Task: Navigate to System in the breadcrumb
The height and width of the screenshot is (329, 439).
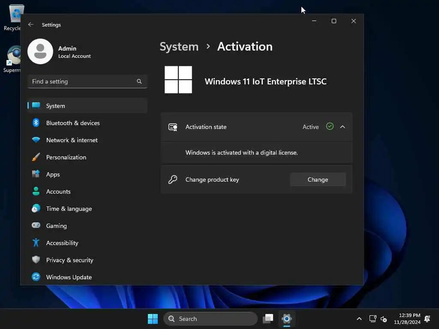Action: pos(179,47)
